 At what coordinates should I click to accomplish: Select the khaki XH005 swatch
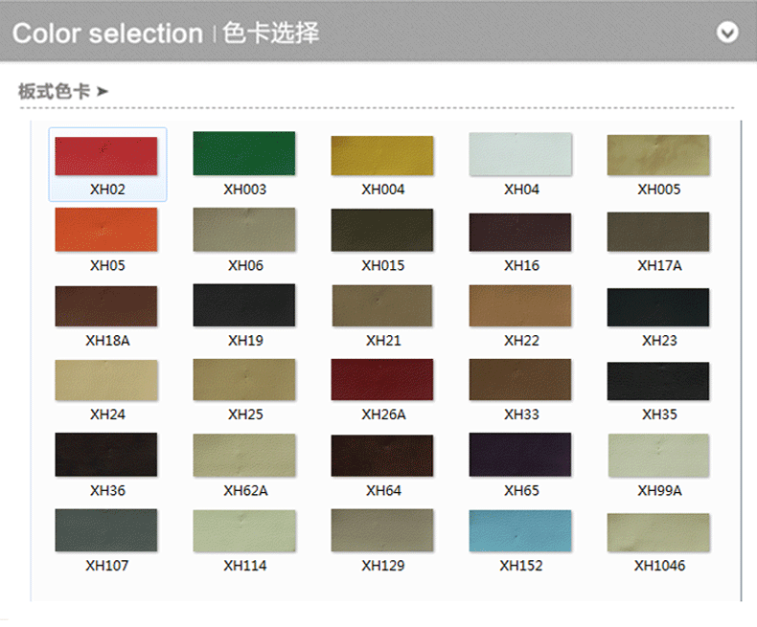click(658, 155)
